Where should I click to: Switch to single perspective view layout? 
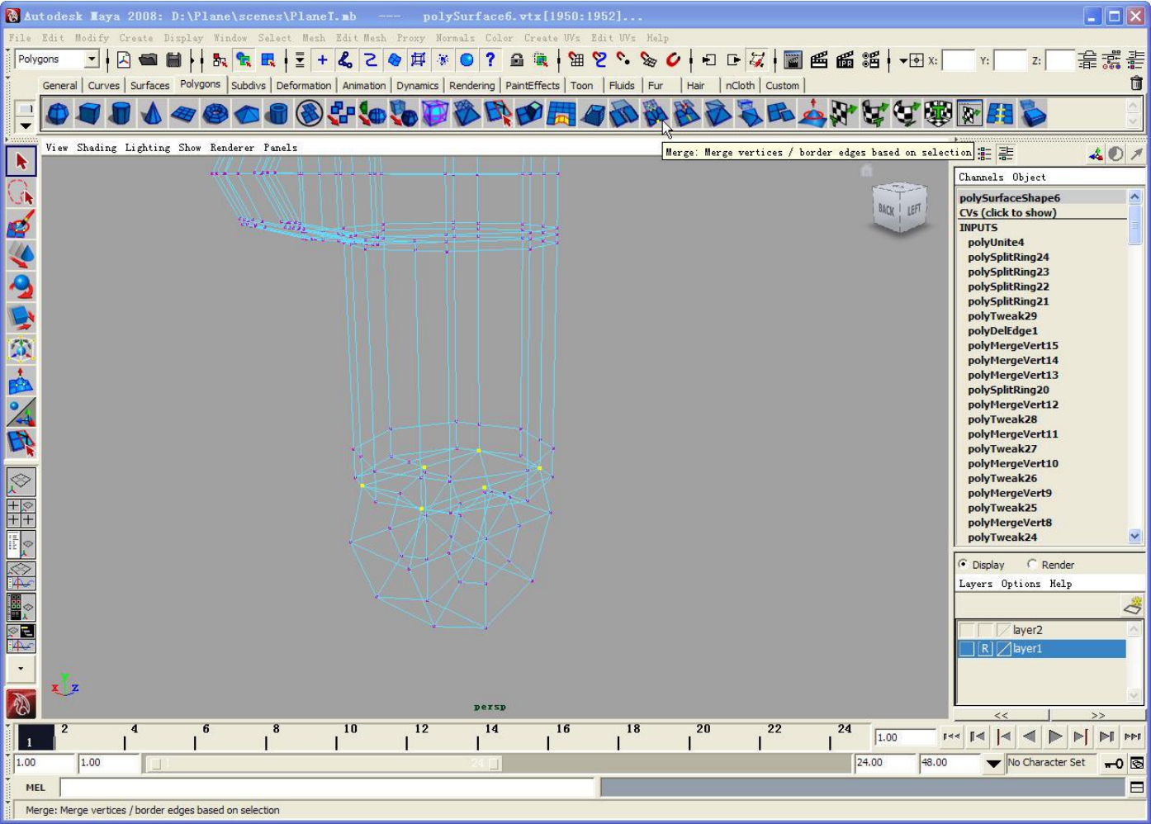point(21,481)
